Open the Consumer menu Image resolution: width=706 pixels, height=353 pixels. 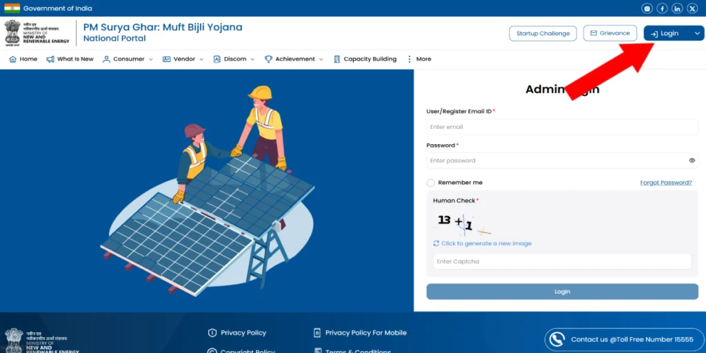128,59
